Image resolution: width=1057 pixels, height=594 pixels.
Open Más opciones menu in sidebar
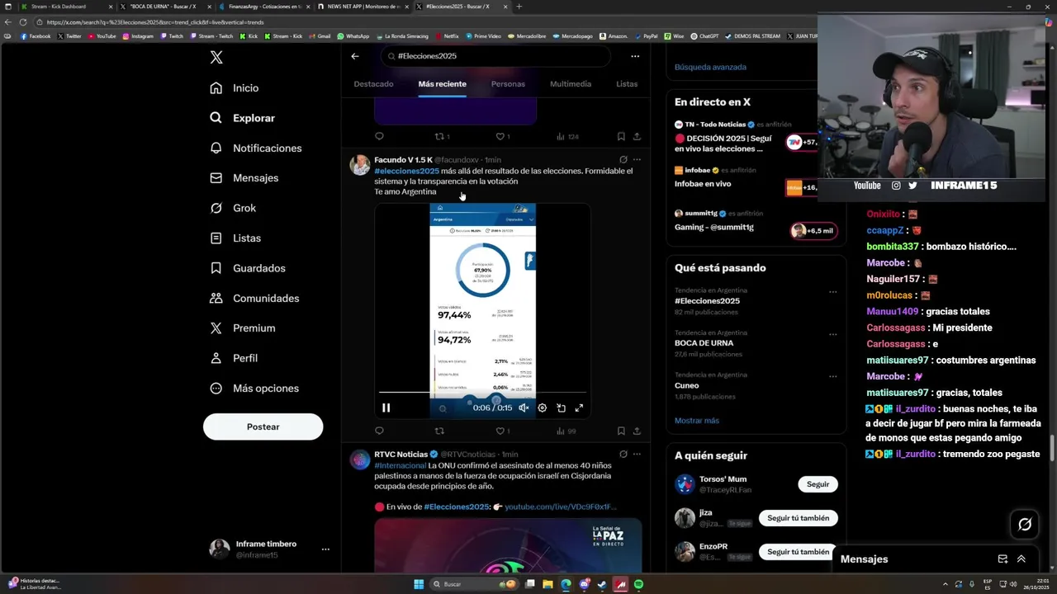click(254, 389)
